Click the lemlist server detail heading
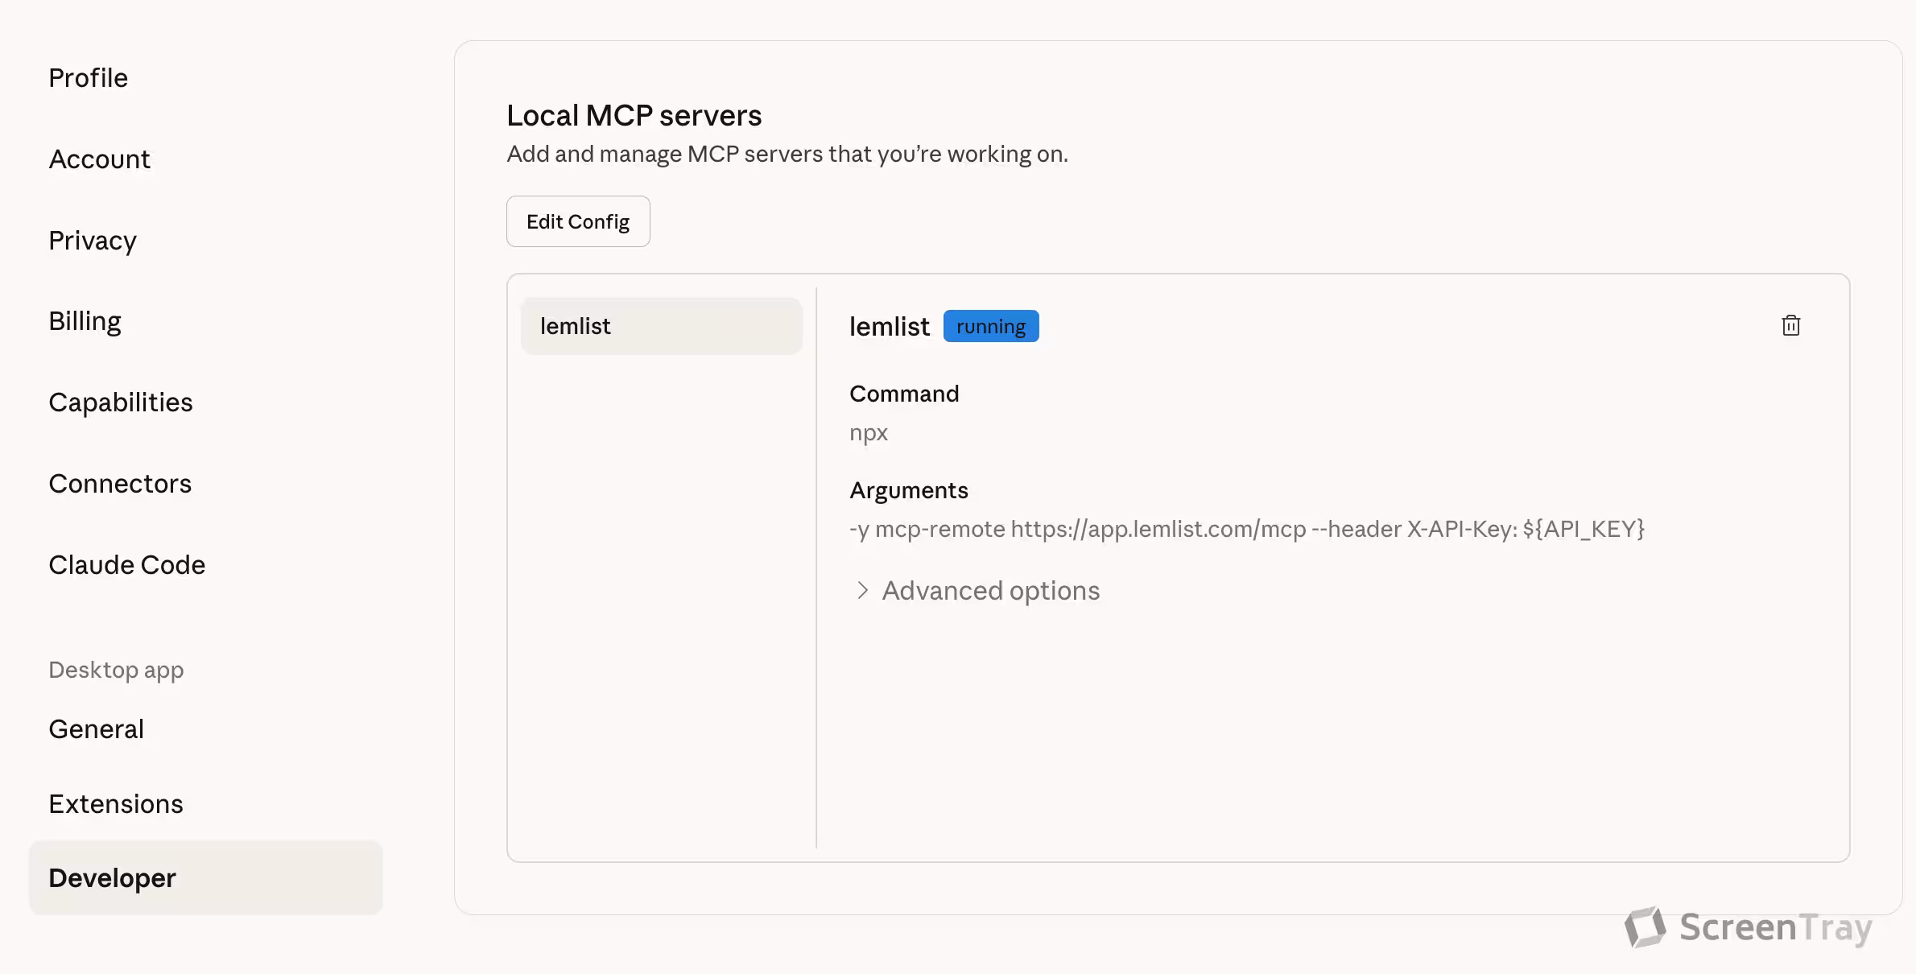Viewport: 1916px width, 974px height. [x=889, y=327]
